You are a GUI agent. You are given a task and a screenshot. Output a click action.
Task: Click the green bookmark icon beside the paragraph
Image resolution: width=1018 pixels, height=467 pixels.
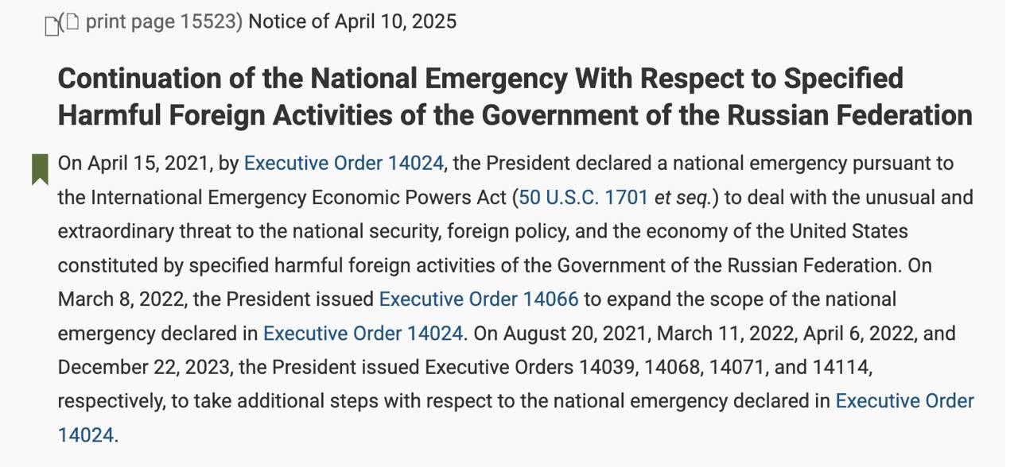coord(40,169)
